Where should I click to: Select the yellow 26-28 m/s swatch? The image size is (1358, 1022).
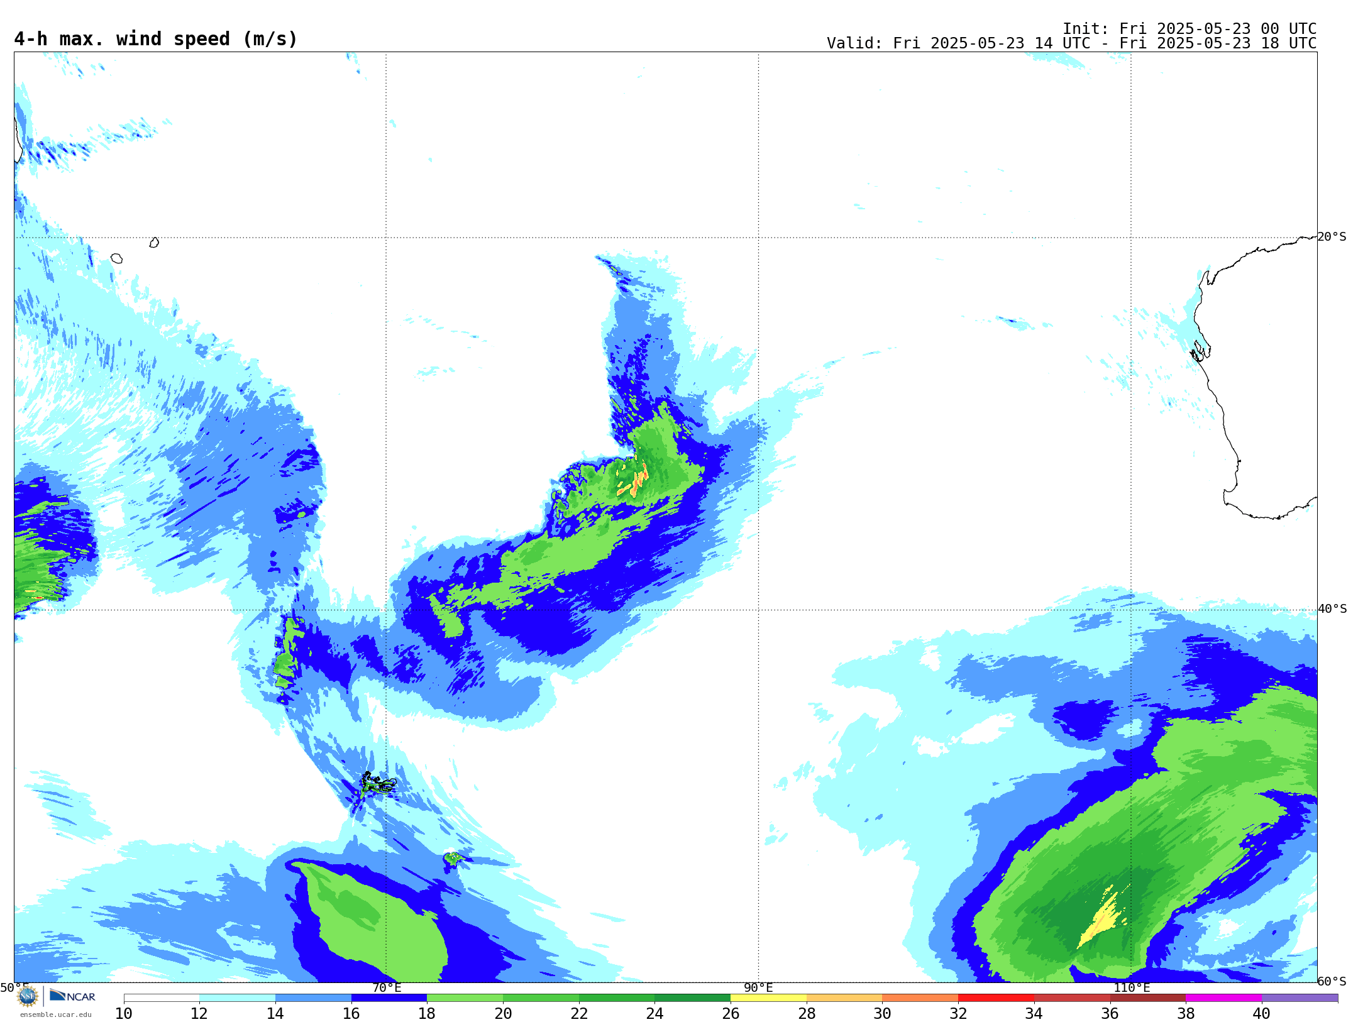tap(768, 998)
